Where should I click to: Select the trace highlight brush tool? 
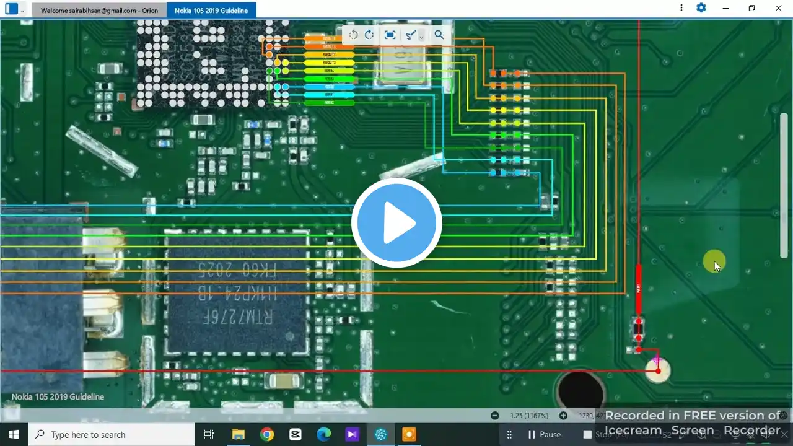410,35
